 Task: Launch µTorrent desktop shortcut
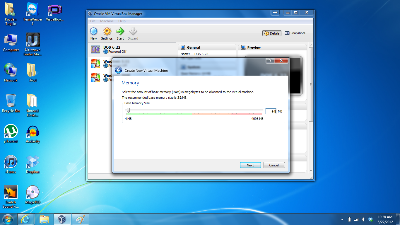pyautogui.click(x=11, y=134)
